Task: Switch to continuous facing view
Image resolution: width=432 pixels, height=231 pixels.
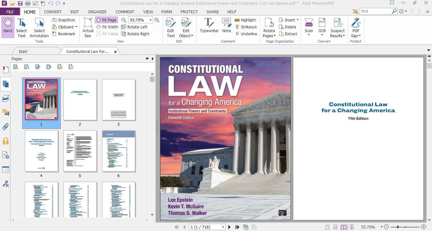Action: 352,227
